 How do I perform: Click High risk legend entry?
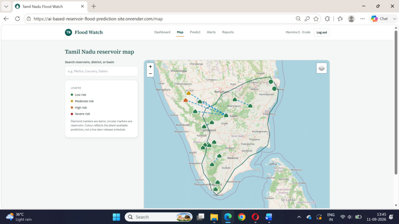(79, 108)
